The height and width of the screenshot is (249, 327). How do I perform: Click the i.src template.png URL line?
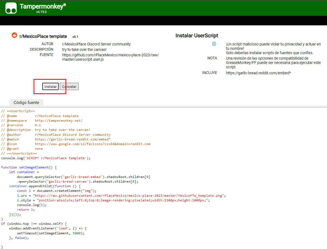121,196
